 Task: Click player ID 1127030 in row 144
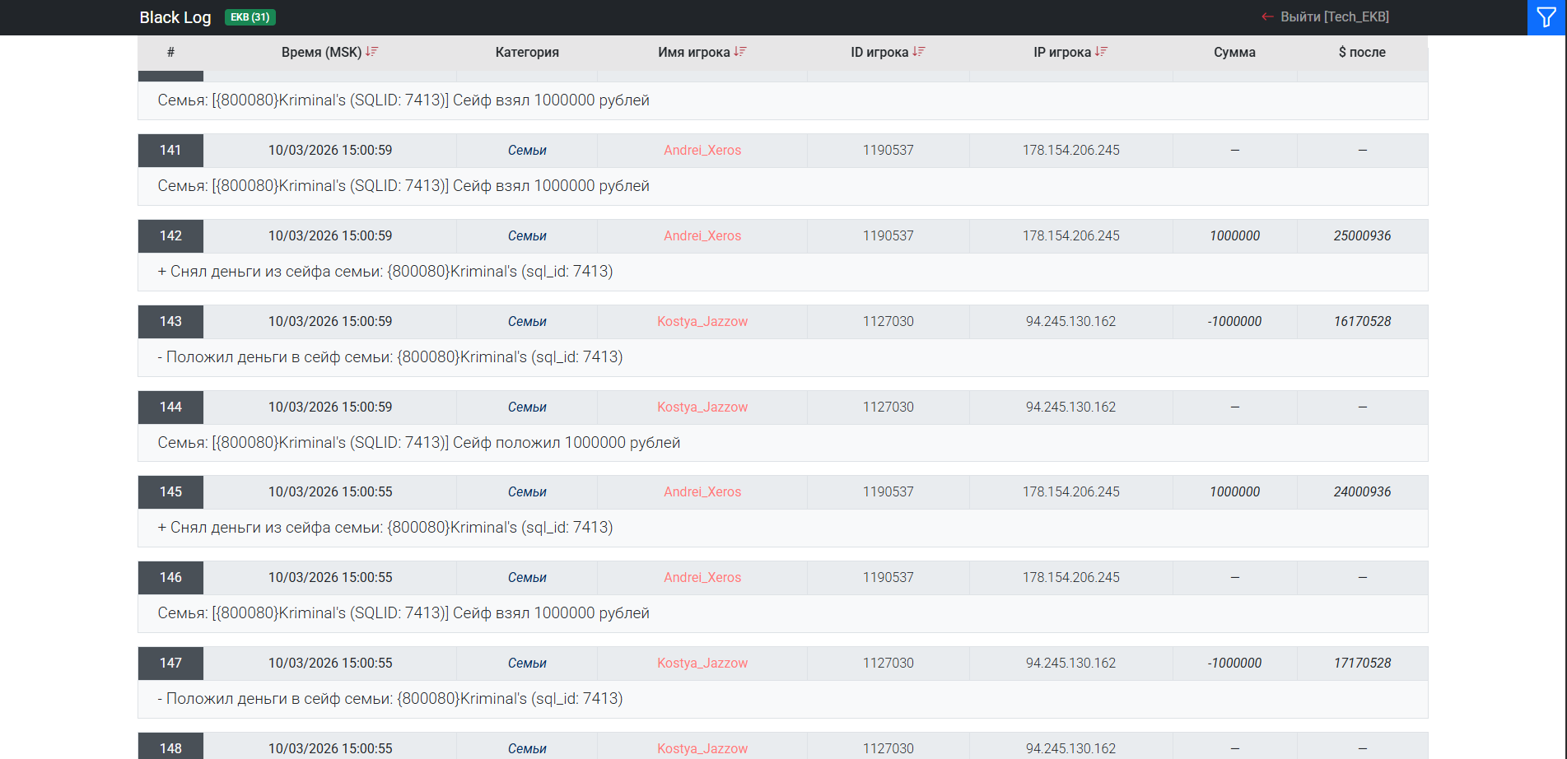pyautogui.click(x=888, y=407)
